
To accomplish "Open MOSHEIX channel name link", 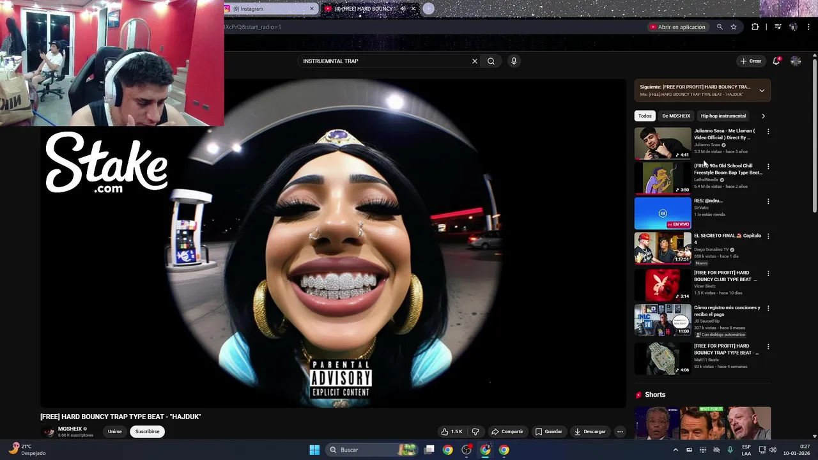I will [70, 429].
